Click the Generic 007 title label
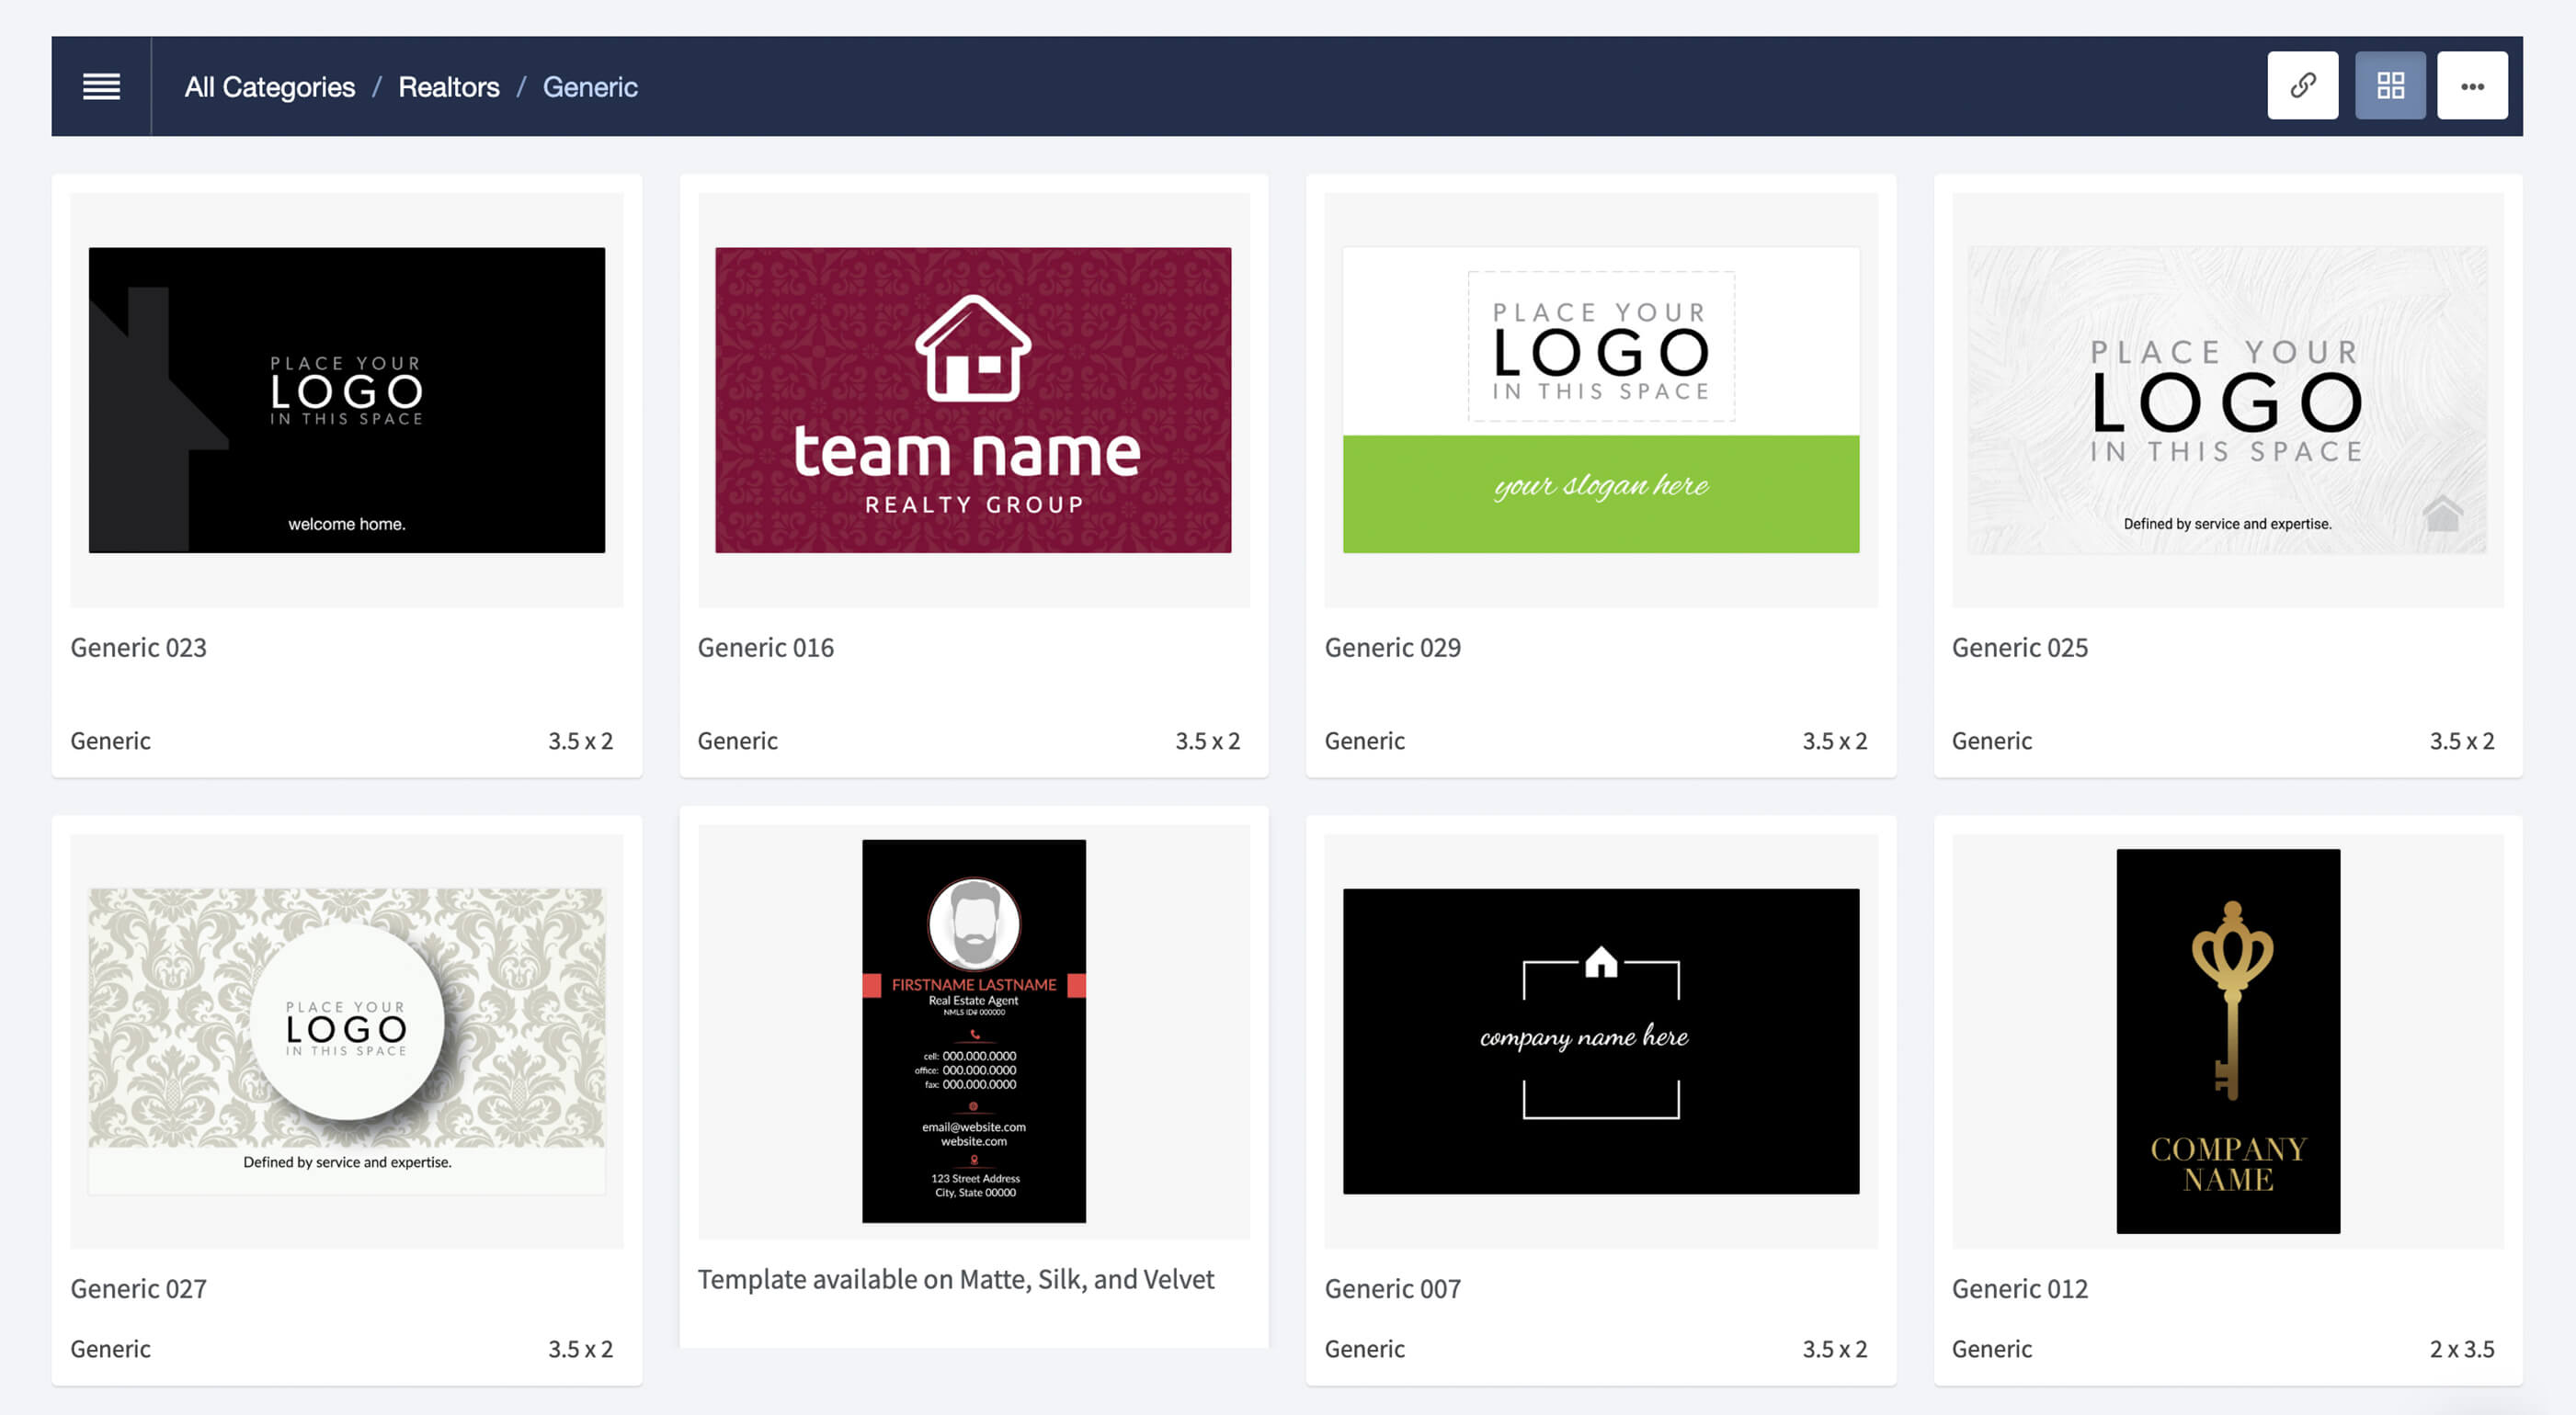The height and width of the screenshot is (1415, 2576). pos(1392,1288)
